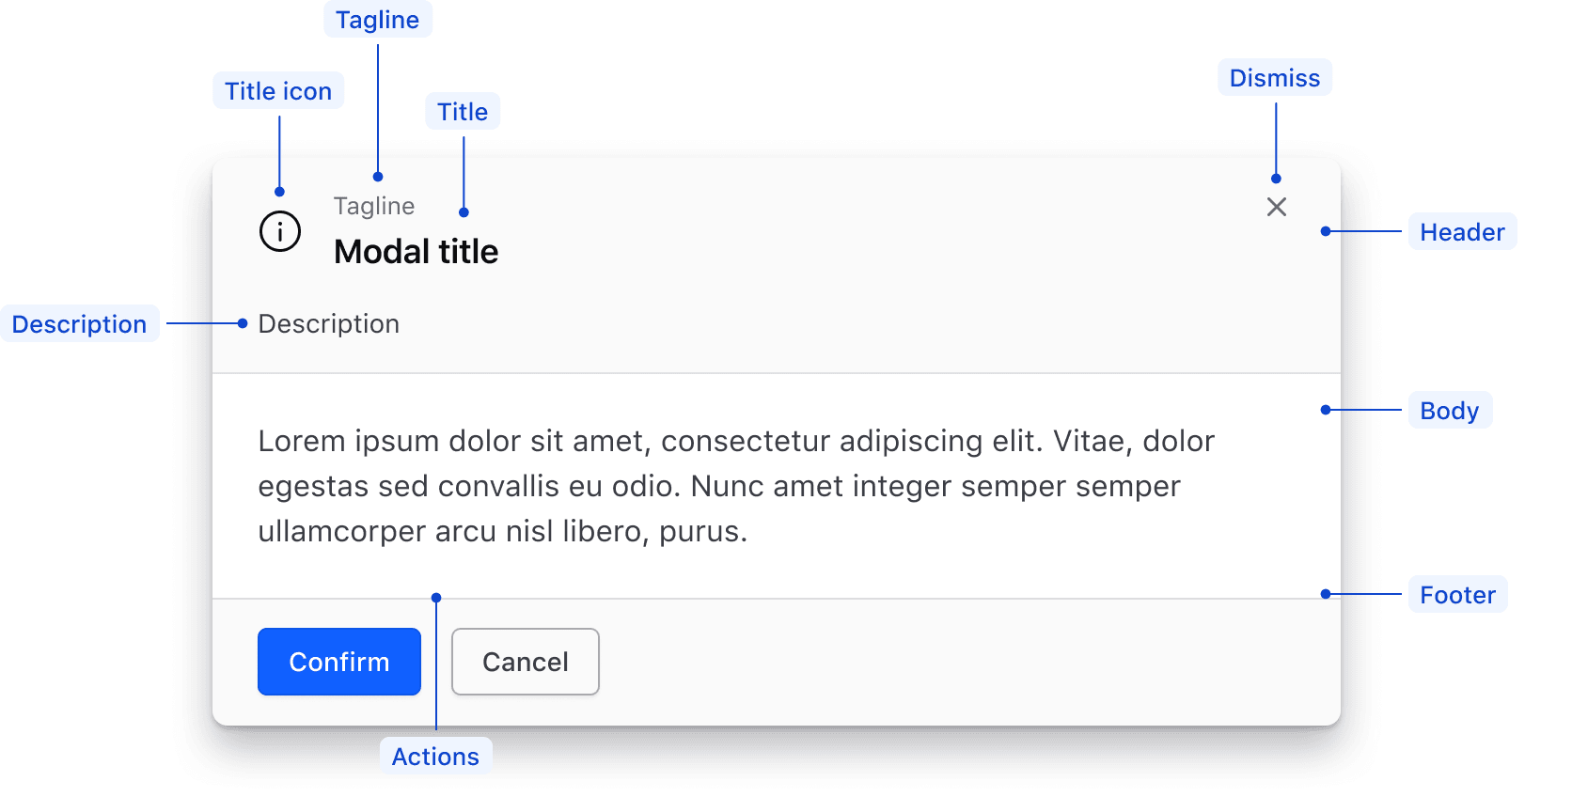Select the Title annotation label
This screenshot has width=1572, height=797.
pos(462,111)
